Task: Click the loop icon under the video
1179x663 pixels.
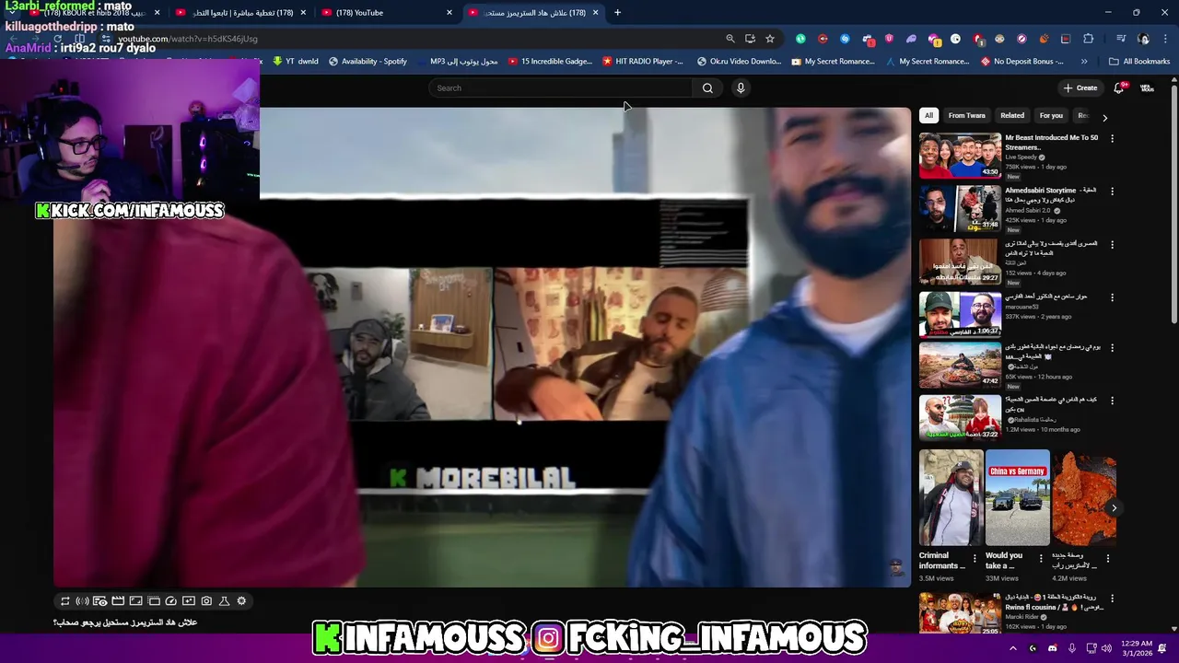Action: click(x=64, y=601)
